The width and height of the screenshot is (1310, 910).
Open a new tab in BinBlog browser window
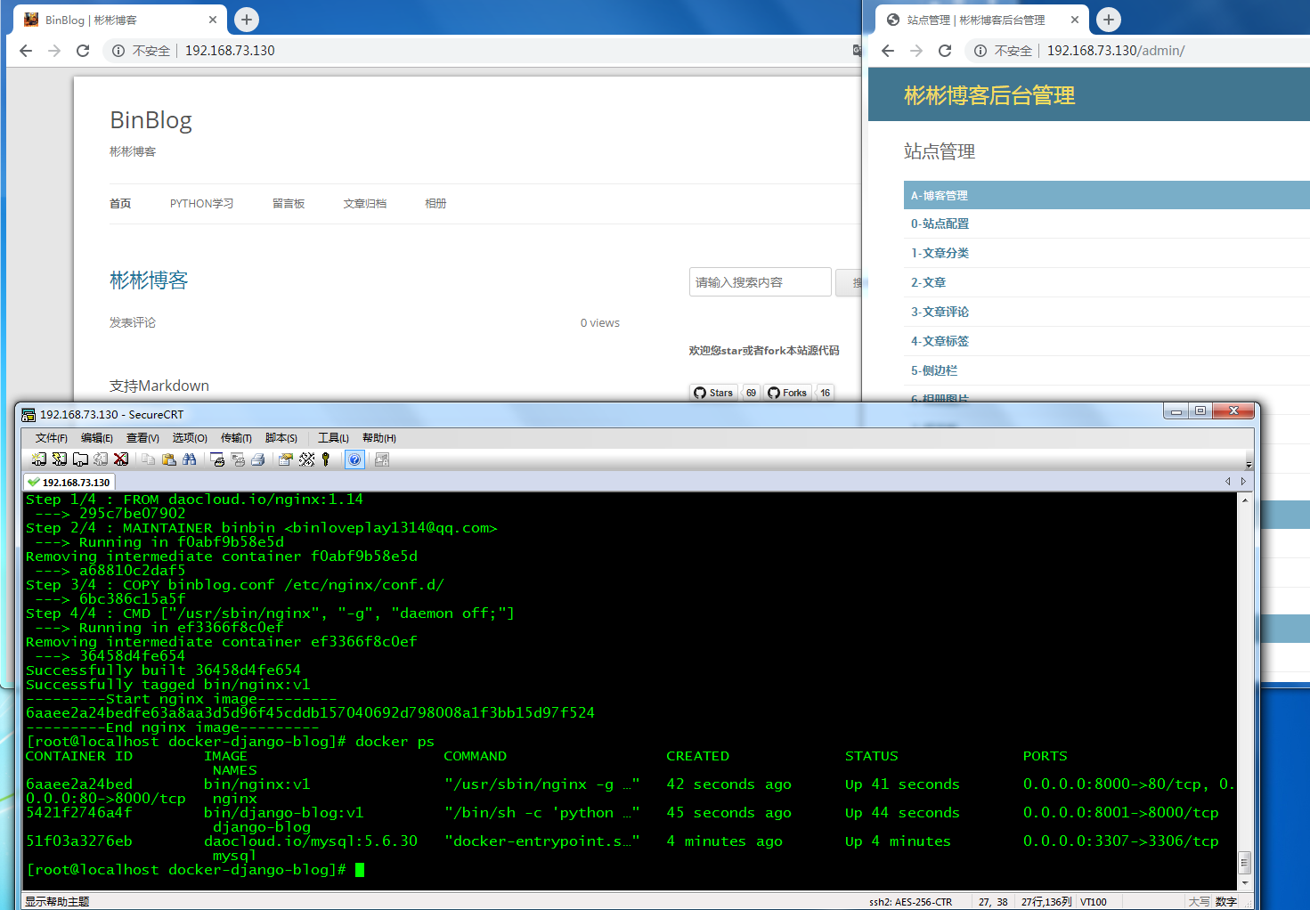[x=247, y=20]
